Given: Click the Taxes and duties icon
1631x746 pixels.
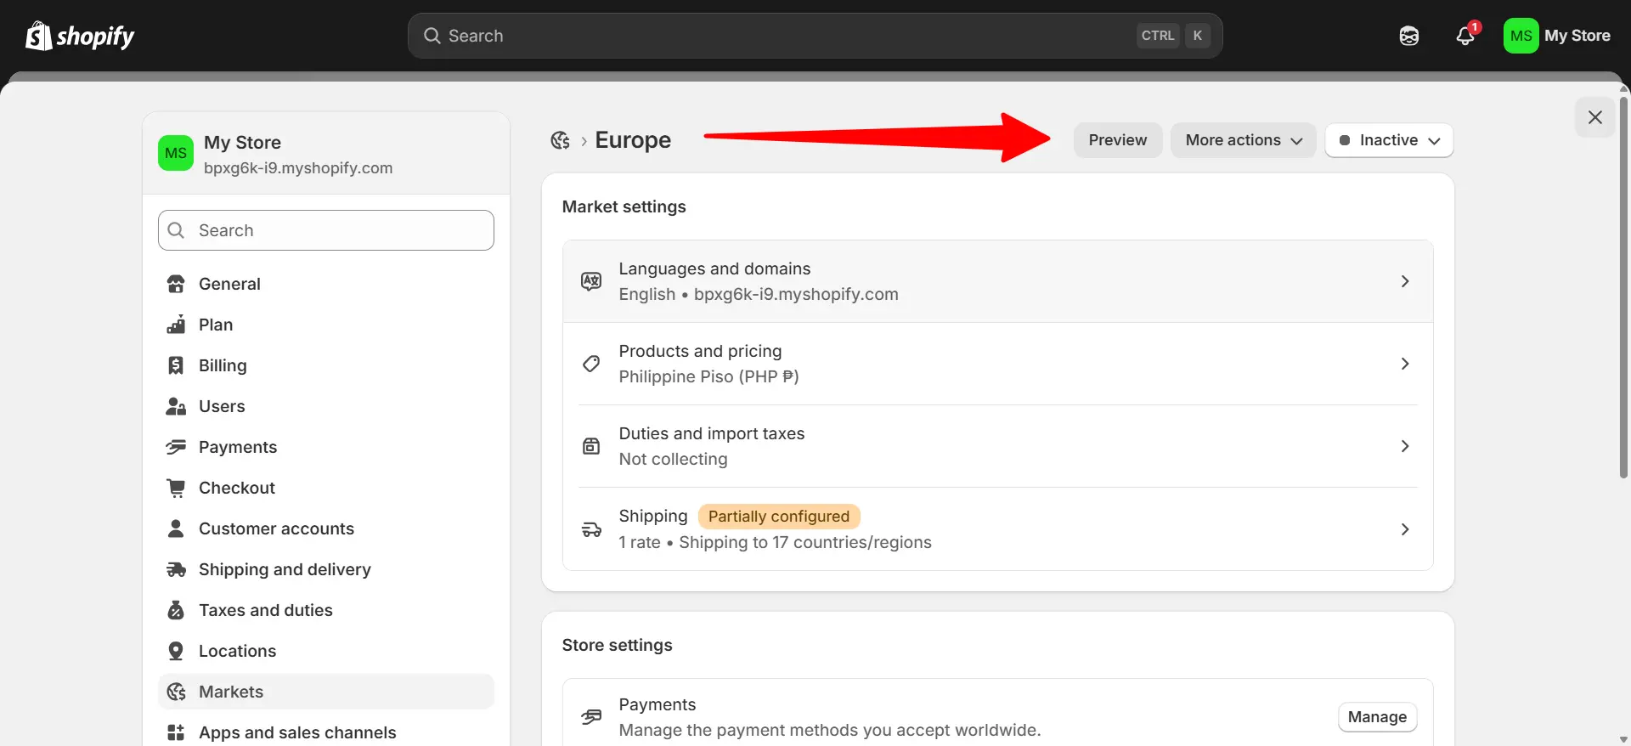Looking at the screenshot, I should pos(176,610).
